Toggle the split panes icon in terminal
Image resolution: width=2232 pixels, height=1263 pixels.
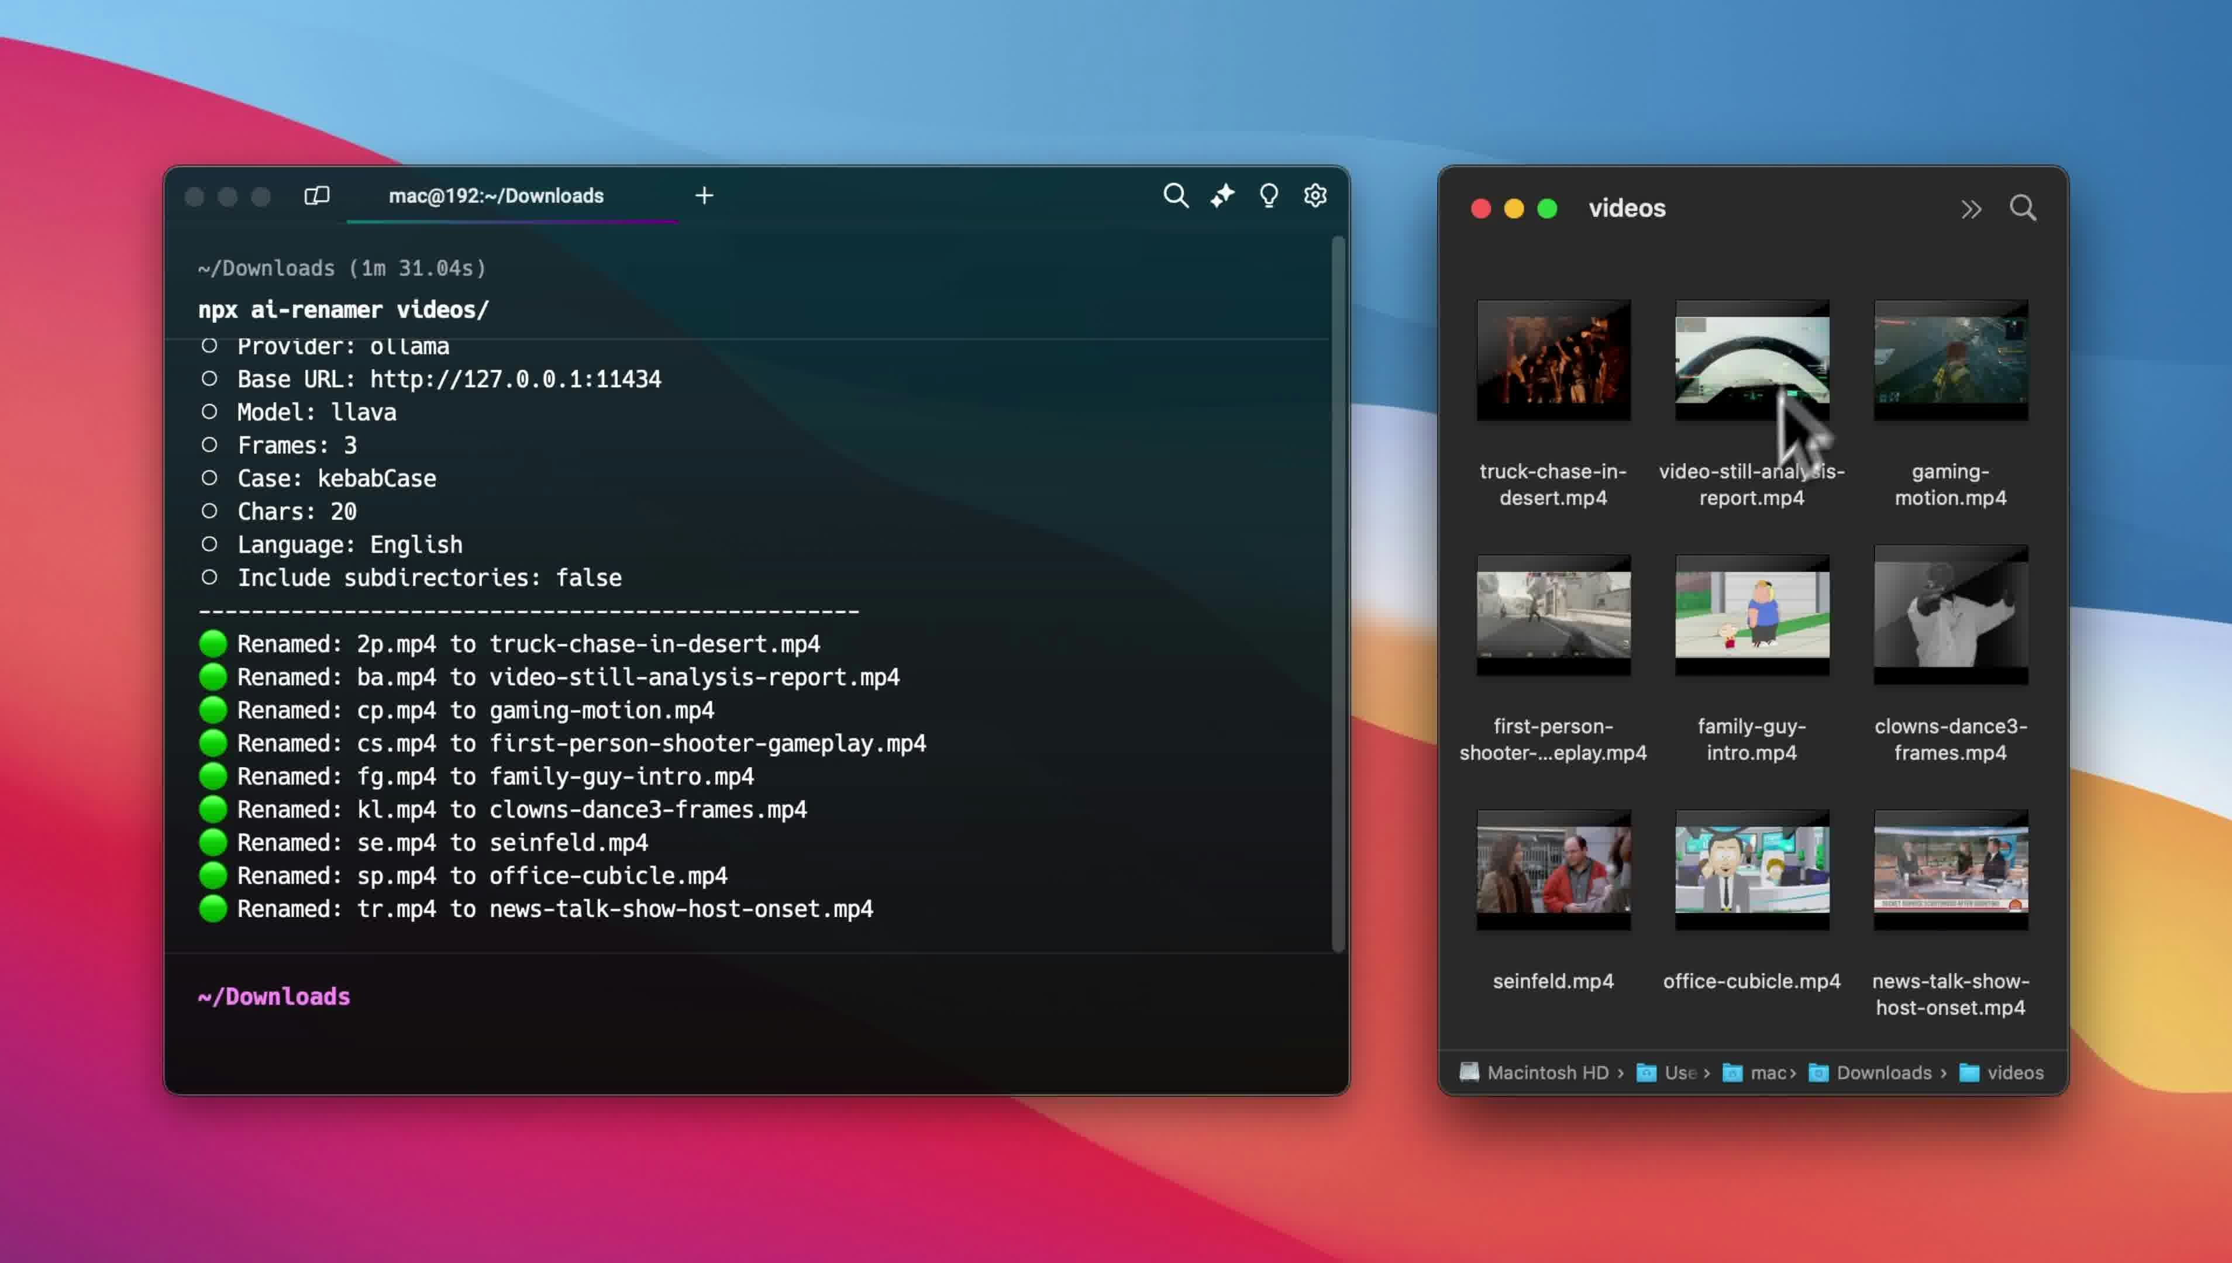coord(316,195)
